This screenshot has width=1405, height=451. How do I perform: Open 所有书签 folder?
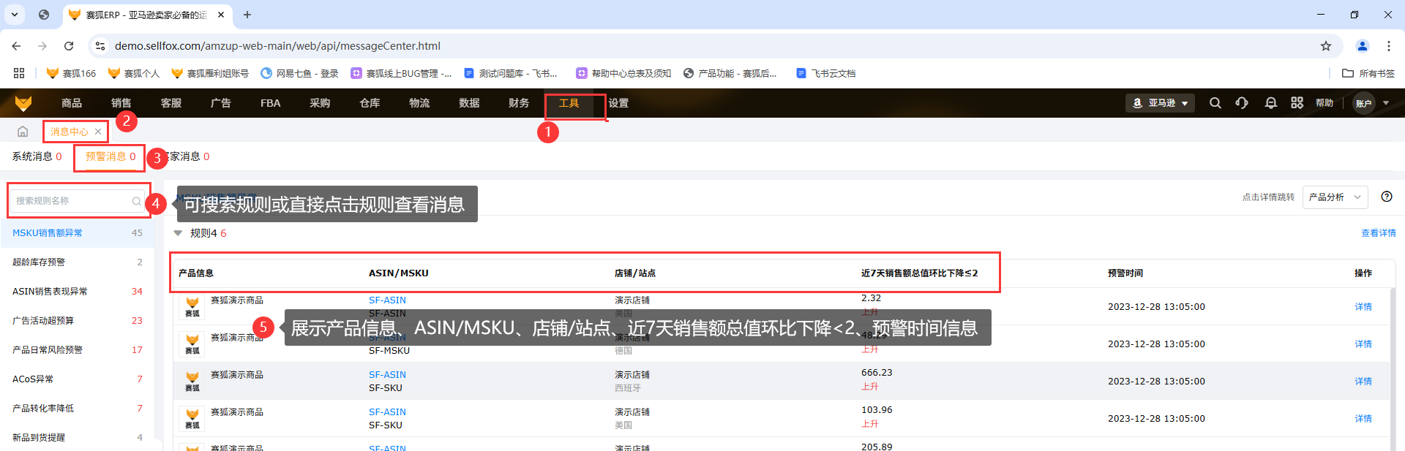coord(1368,73)
